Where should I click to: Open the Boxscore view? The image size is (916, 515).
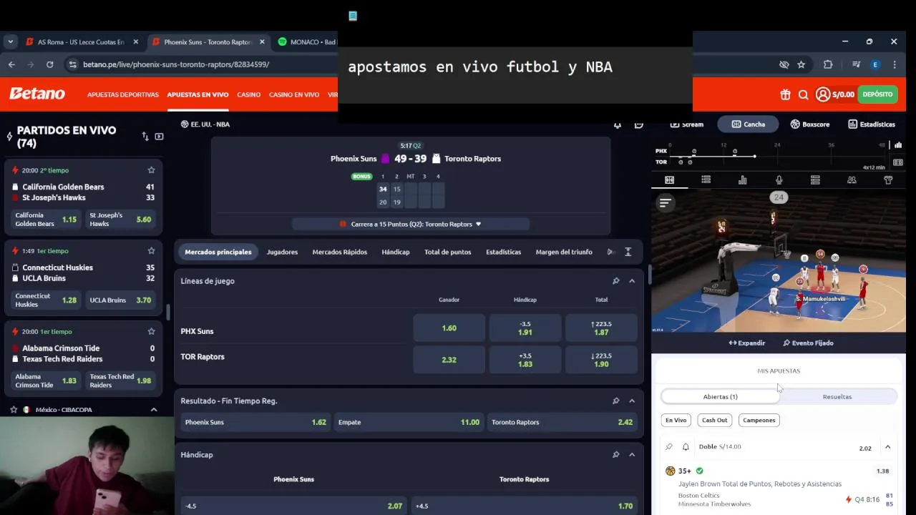point(809,124)
